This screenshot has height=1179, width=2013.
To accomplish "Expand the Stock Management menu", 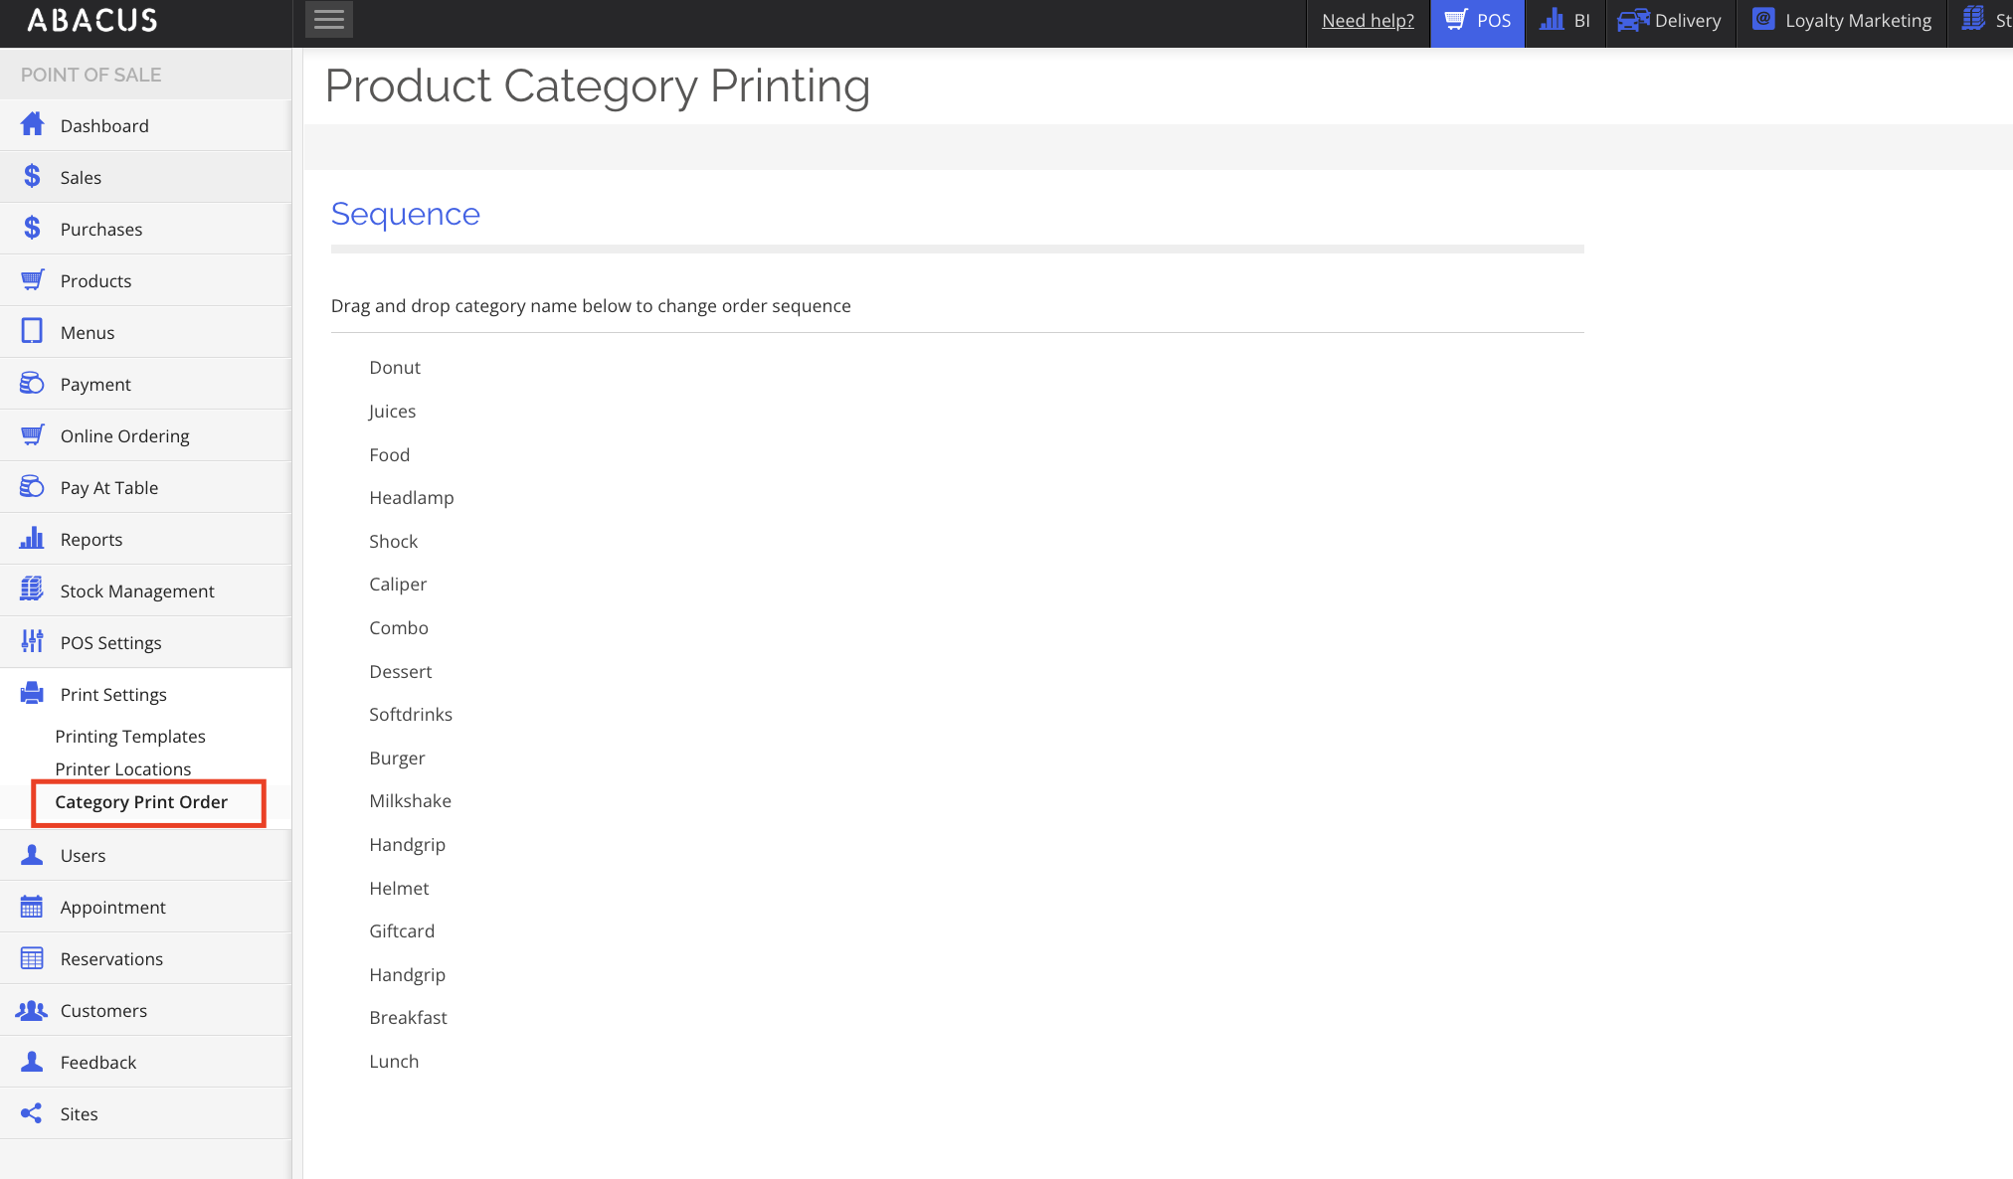I will click(137, 591).
